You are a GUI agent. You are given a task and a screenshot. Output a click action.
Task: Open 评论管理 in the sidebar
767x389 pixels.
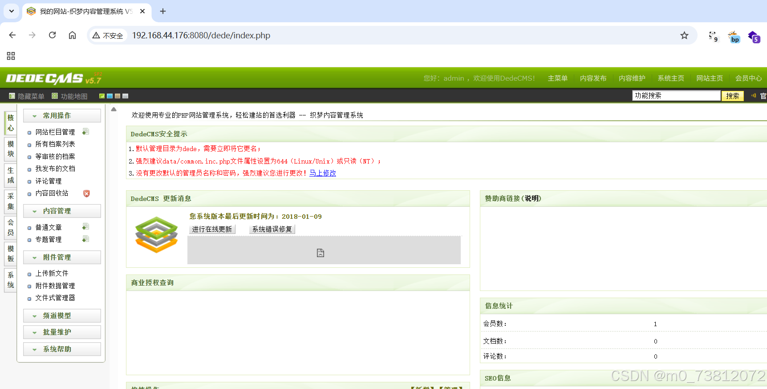49,181
